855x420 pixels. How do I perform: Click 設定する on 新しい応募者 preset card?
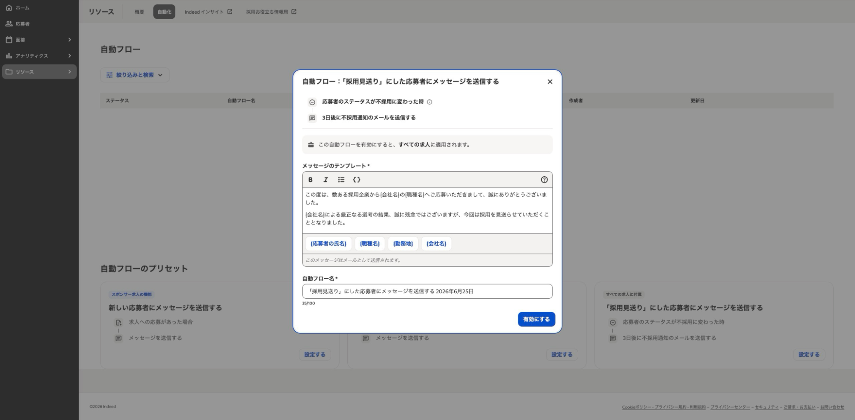(x=315, y=355)
